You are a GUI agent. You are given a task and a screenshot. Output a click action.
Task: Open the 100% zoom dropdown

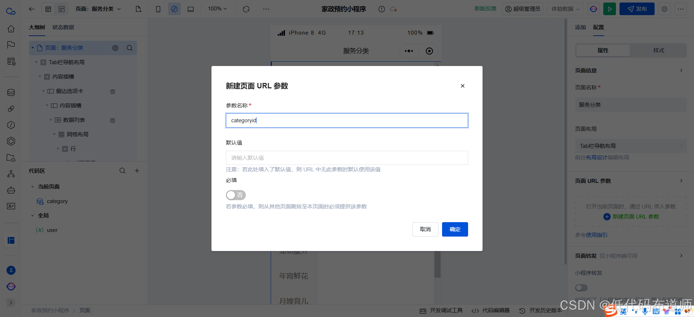[217, 9]
